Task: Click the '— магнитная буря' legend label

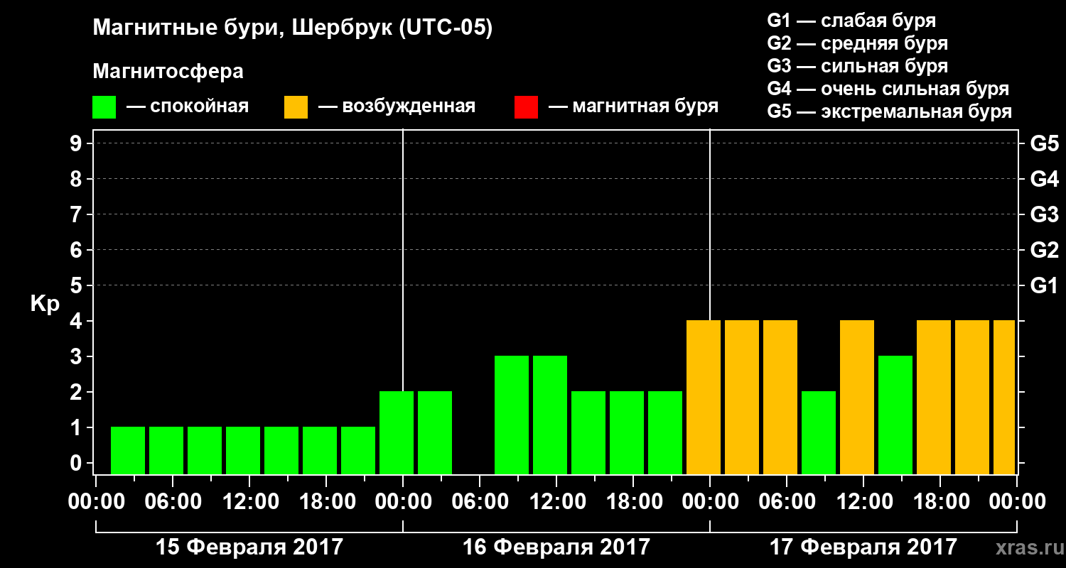Action: tap(633, 107)
